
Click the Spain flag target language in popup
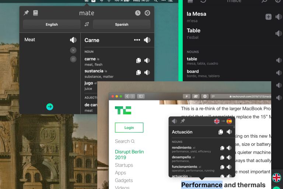[x=229, y=121]
